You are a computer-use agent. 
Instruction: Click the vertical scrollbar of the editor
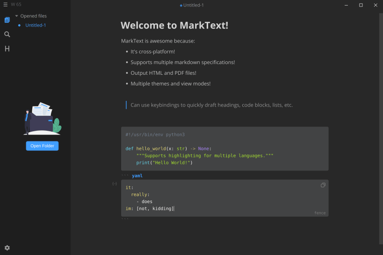[x=381, y=128]
